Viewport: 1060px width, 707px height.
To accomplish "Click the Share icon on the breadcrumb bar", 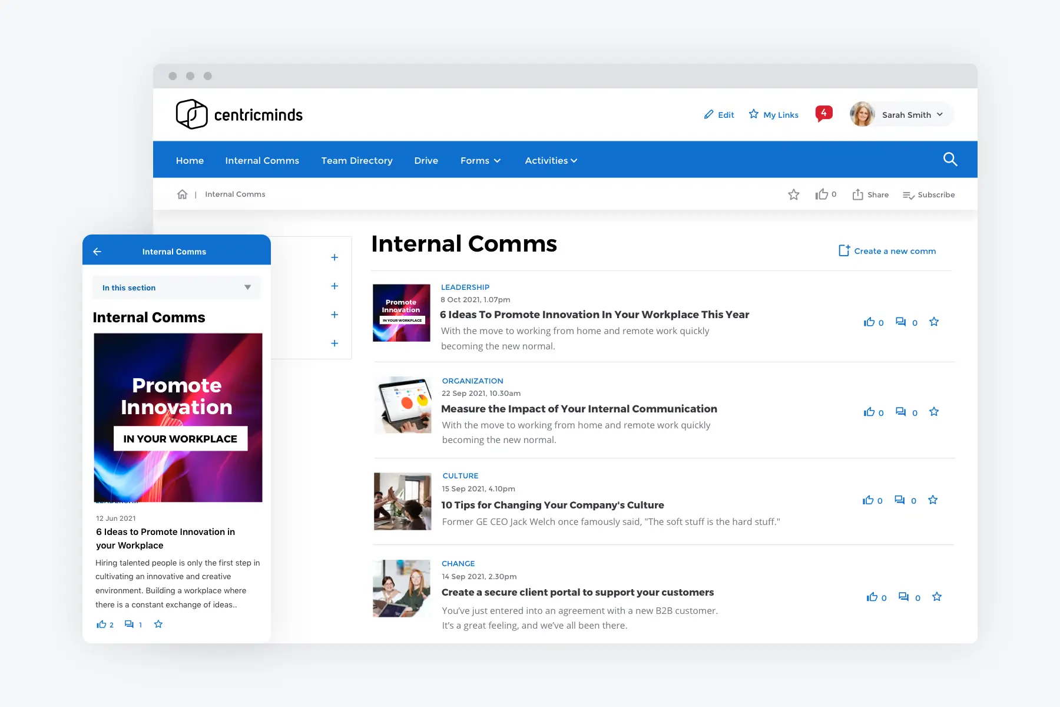I will pos(858,194).
